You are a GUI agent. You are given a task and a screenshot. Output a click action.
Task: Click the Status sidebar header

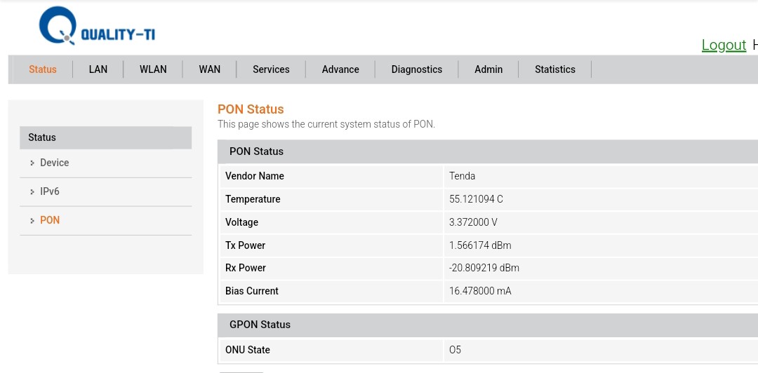click(105, 137)
